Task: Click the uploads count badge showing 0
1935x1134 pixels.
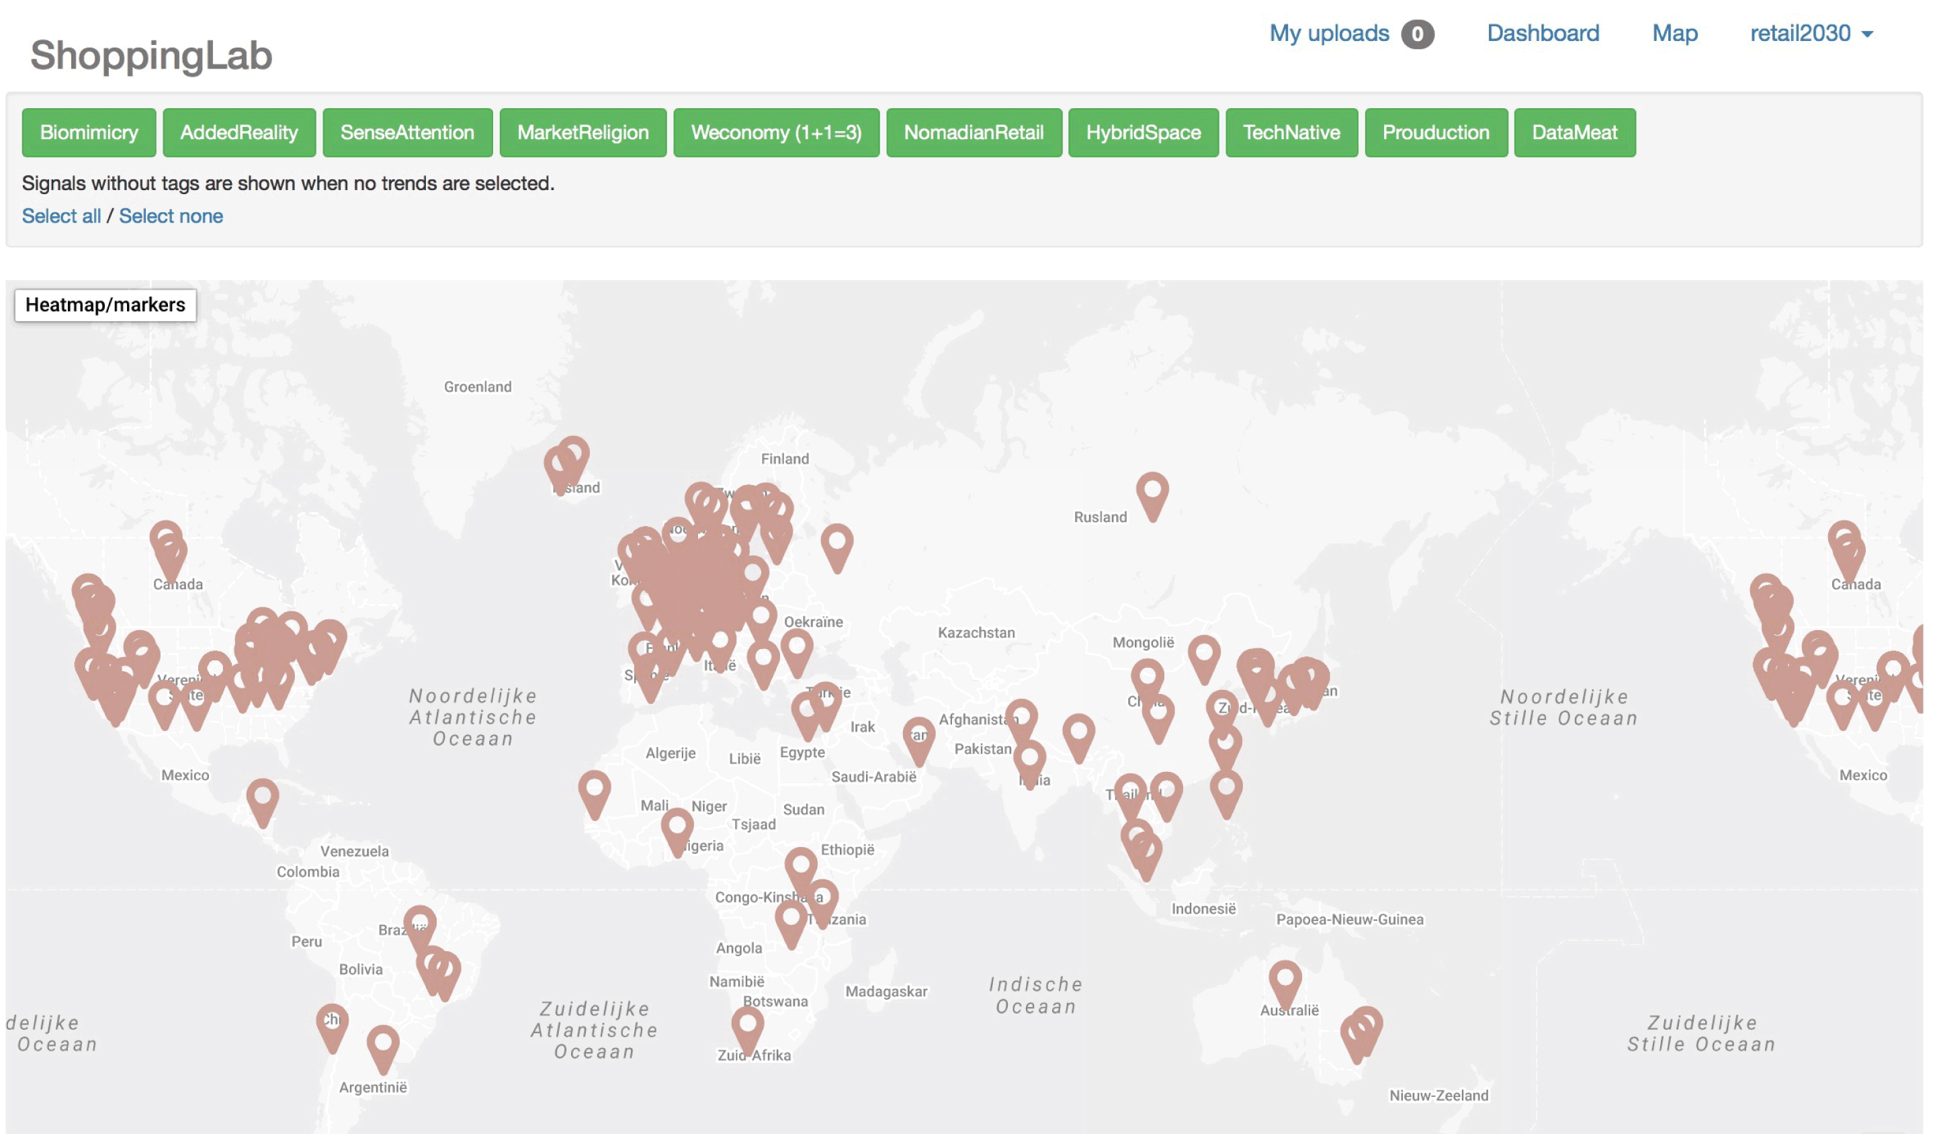Action: [1418, 34]
